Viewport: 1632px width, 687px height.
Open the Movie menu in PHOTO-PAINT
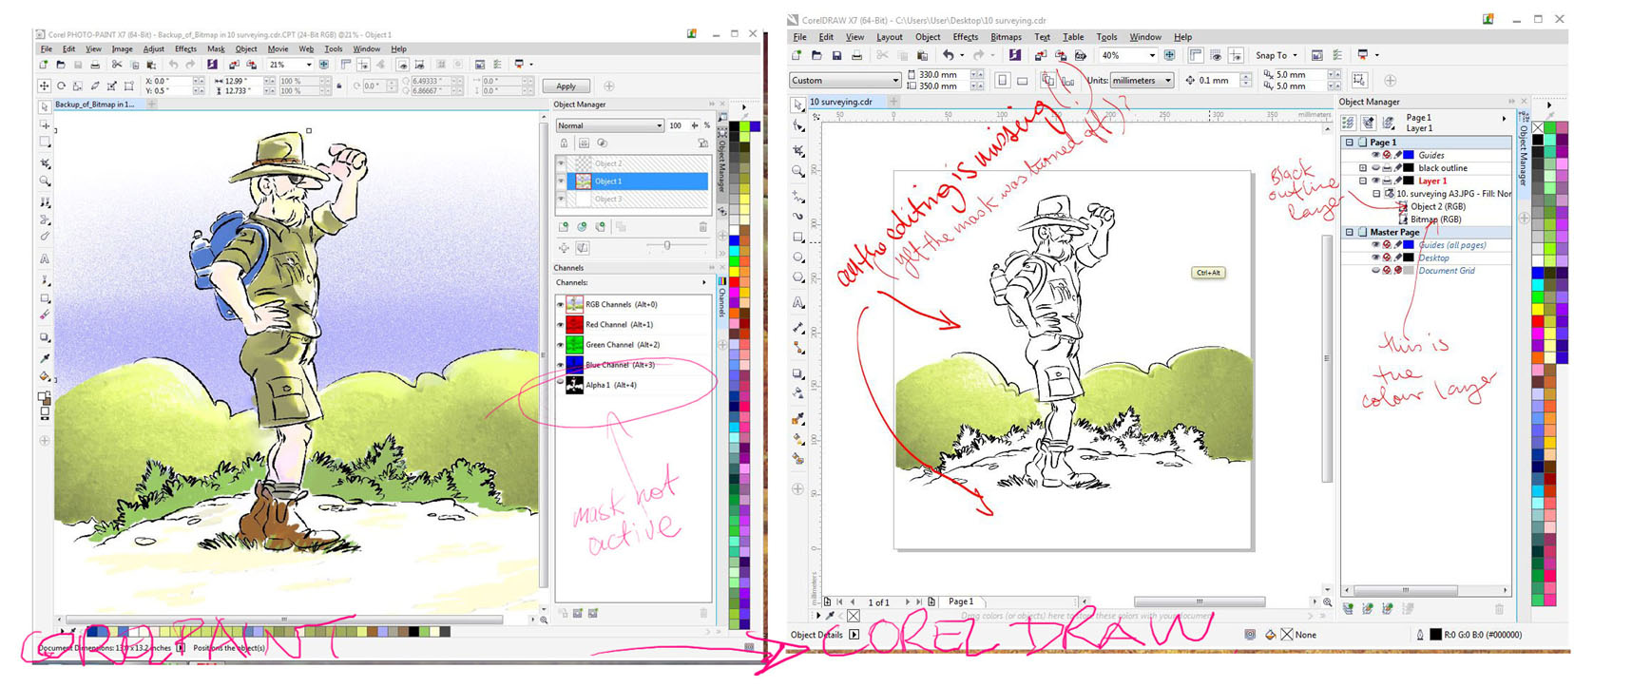point(278,49)
